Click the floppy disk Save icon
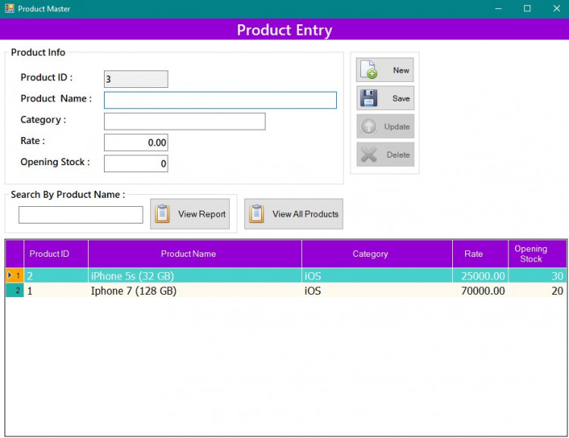Viewport: 569px width, 438px height. (x=369, y=98)
